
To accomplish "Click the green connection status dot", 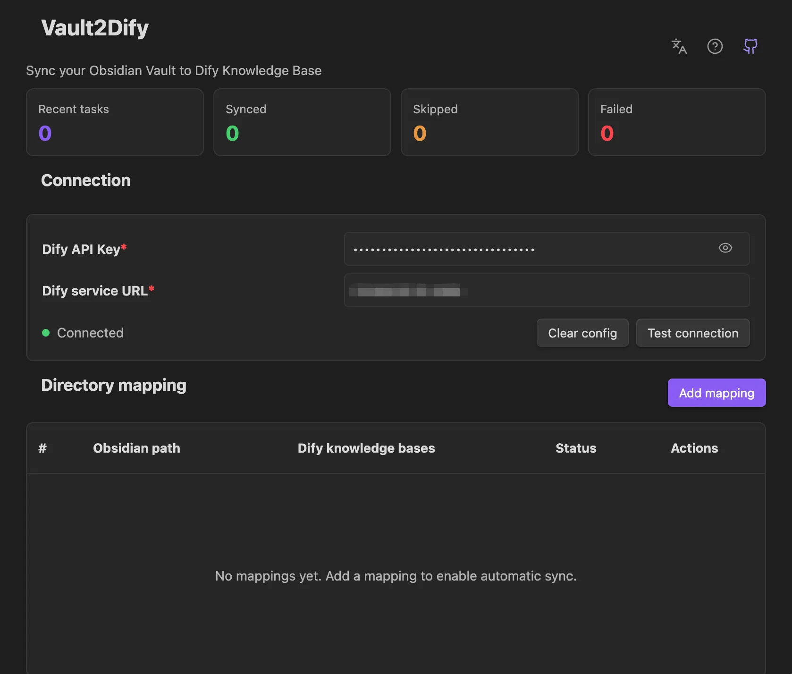I will (46, 333).
